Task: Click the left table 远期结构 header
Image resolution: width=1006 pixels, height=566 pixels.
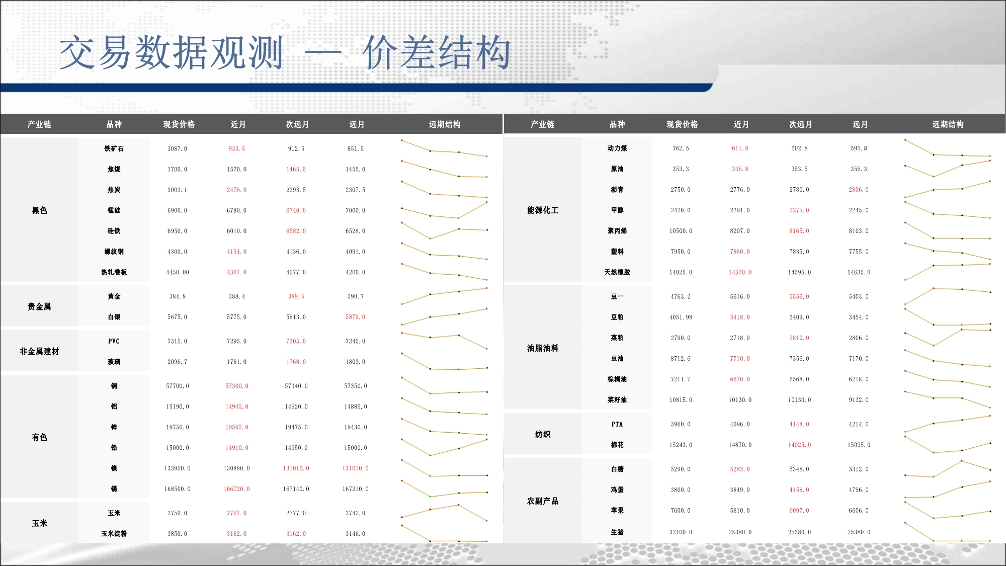Action: (x=445, y=124)
